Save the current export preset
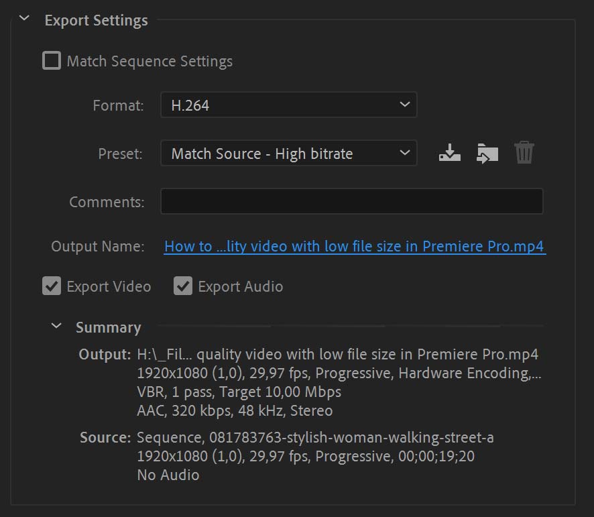This screenshot has height=517, width=594. (x=449, y=153)
